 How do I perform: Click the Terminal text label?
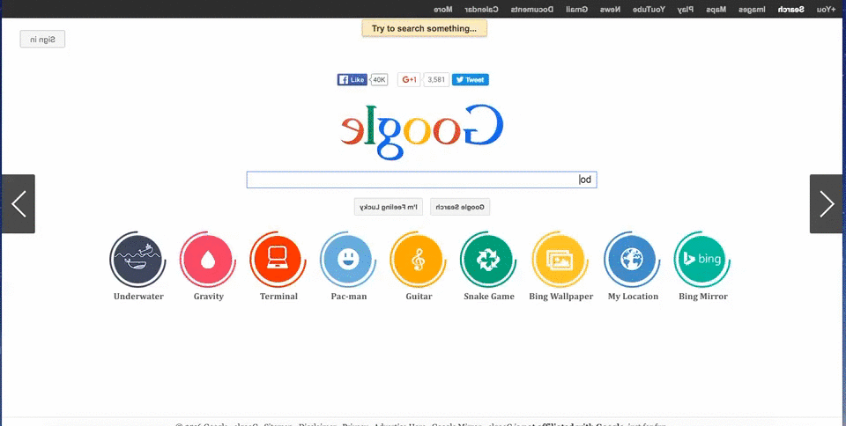coord(278,297)
